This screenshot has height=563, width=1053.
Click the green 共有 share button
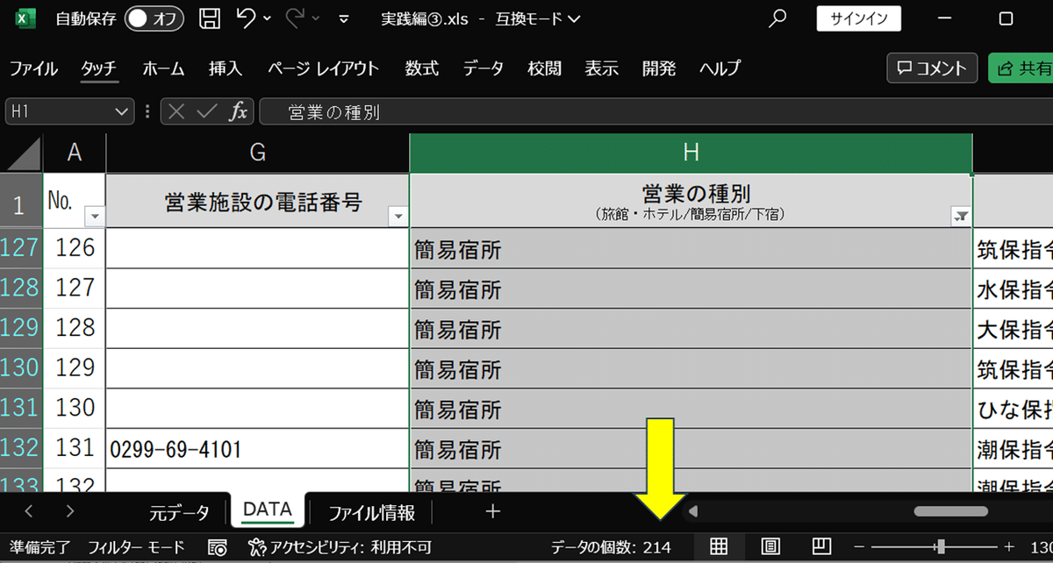tap(1021, 68)
